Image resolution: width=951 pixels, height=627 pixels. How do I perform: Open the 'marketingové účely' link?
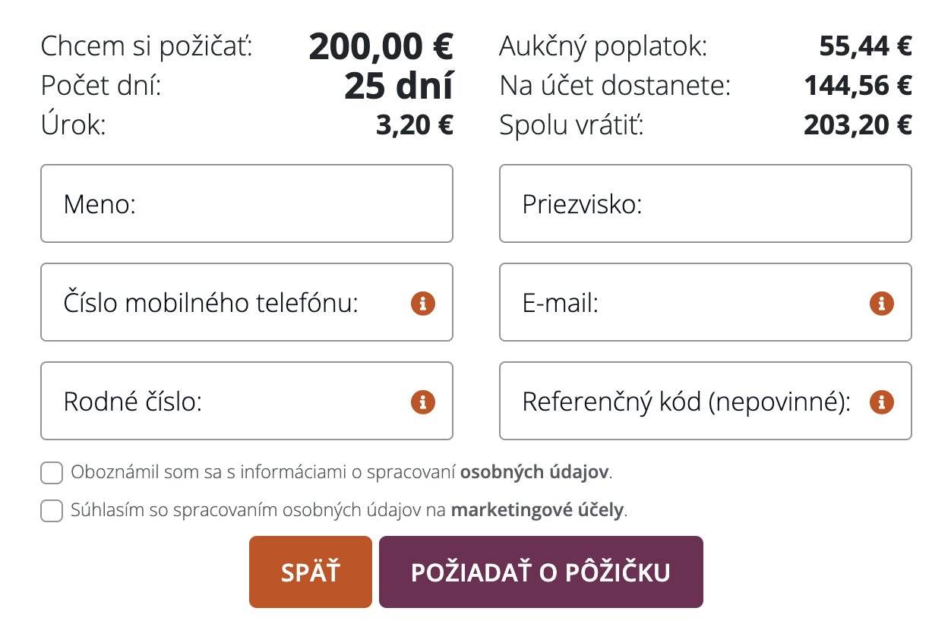pyautogui.click(x=537, y=509)
